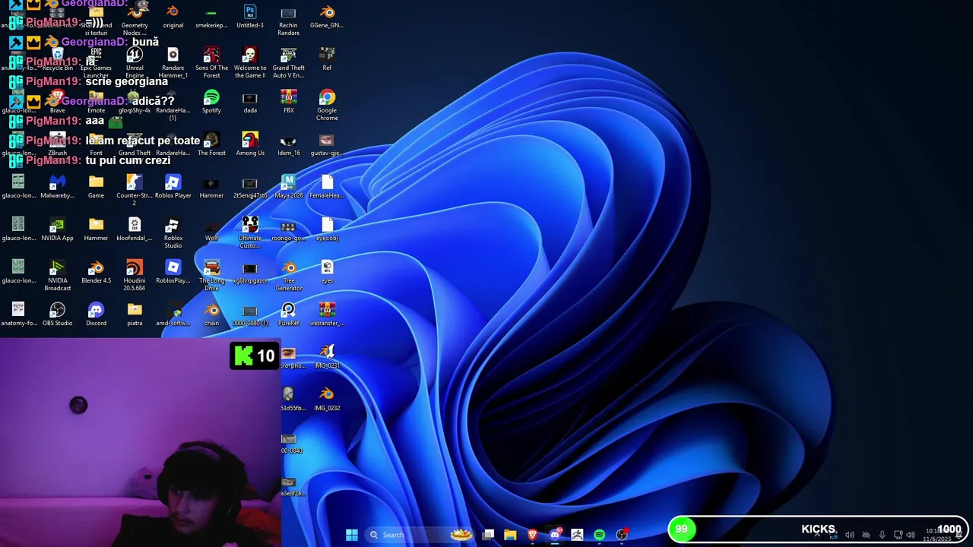
Task: Launch the PureRef shortcut
Action: pos(289,315)
